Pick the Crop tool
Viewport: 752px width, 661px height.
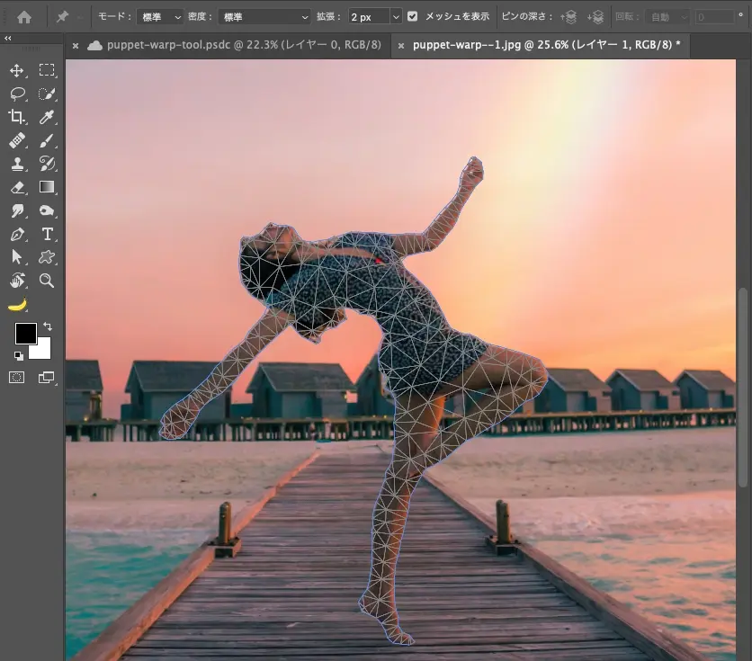coord(17,117)
